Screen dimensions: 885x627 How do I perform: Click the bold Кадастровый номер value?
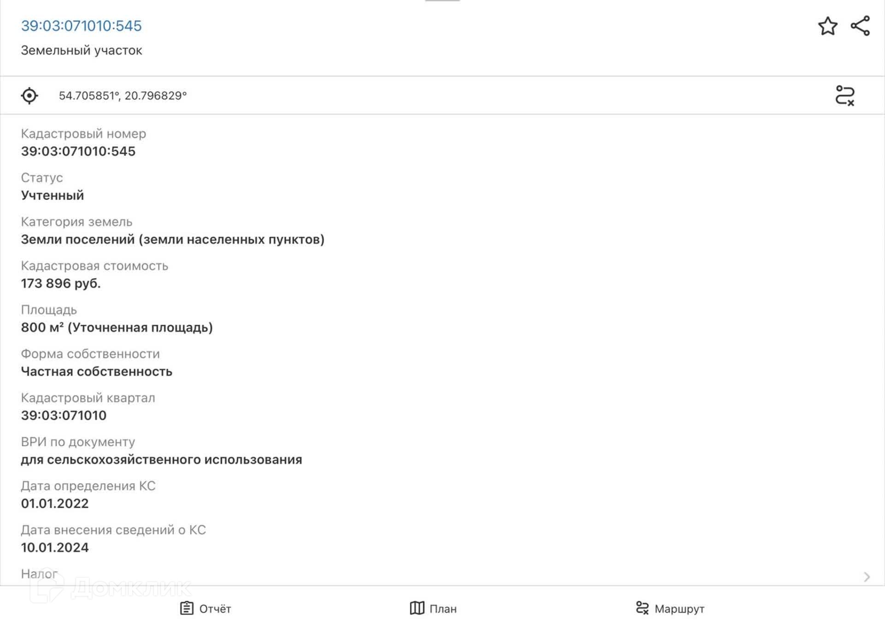[x=78, y=152]
